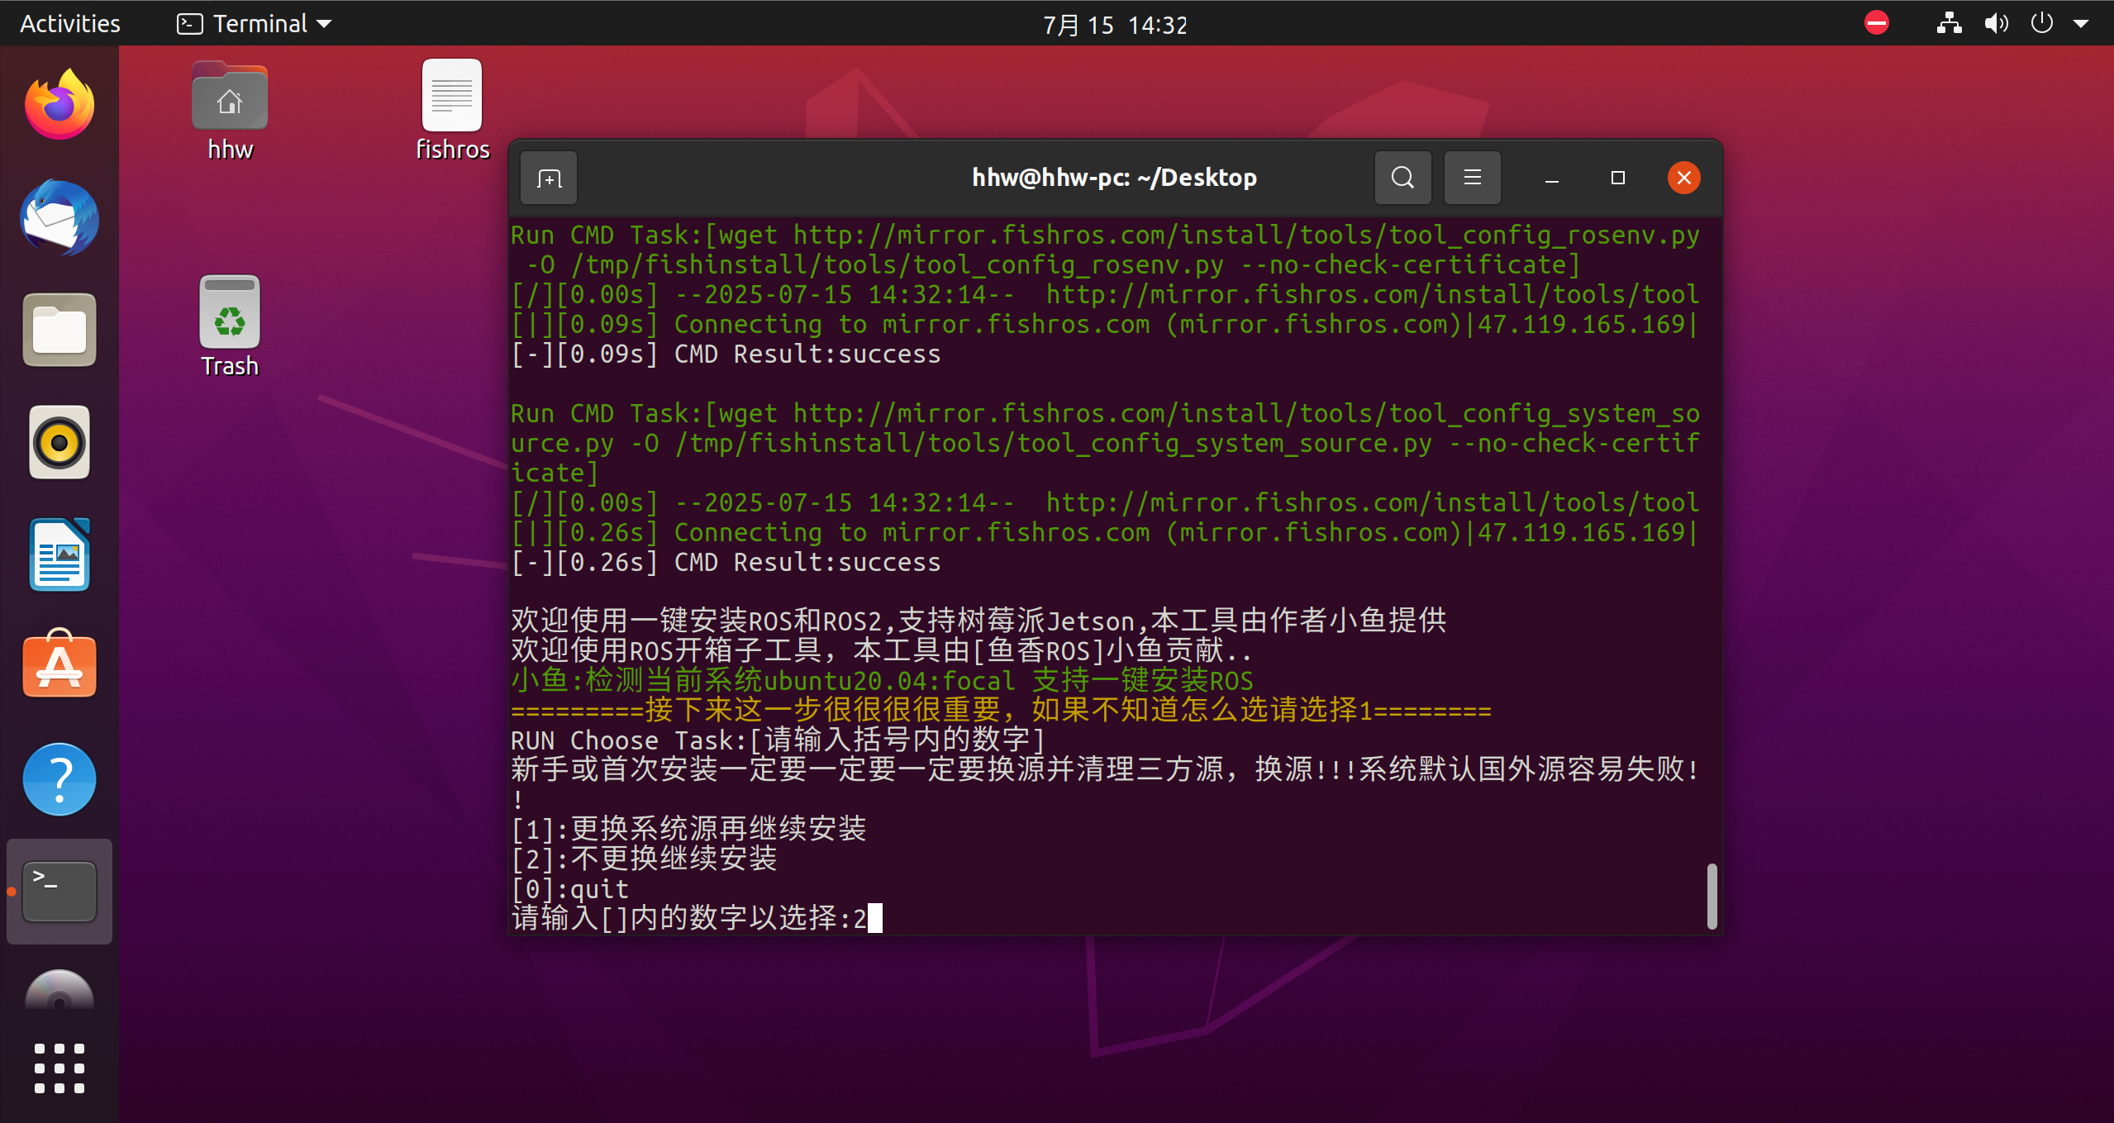Click the input prompt line ending with 2
2114x1123 pixels.
tap(697, 918)
